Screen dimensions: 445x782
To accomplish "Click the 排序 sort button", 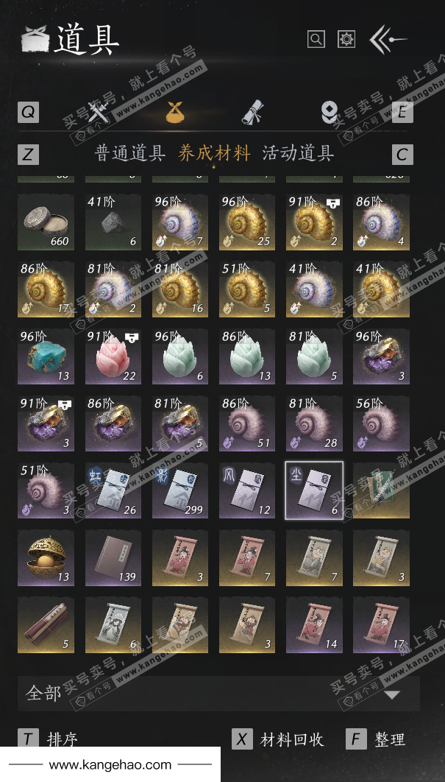I will pyautogui.click(x=49, y=739).
